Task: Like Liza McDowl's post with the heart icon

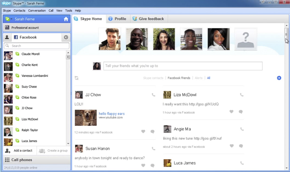Action: [x=231, y=112]
